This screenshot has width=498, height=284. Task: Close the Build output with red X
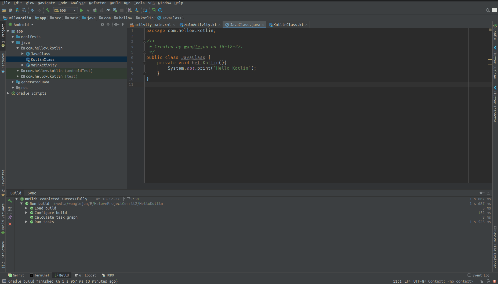(x=10, y=224)
